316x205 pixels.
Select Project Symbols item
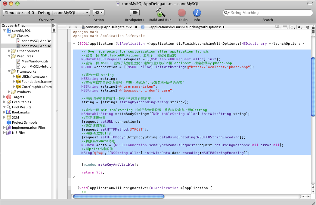pos(22,122)
